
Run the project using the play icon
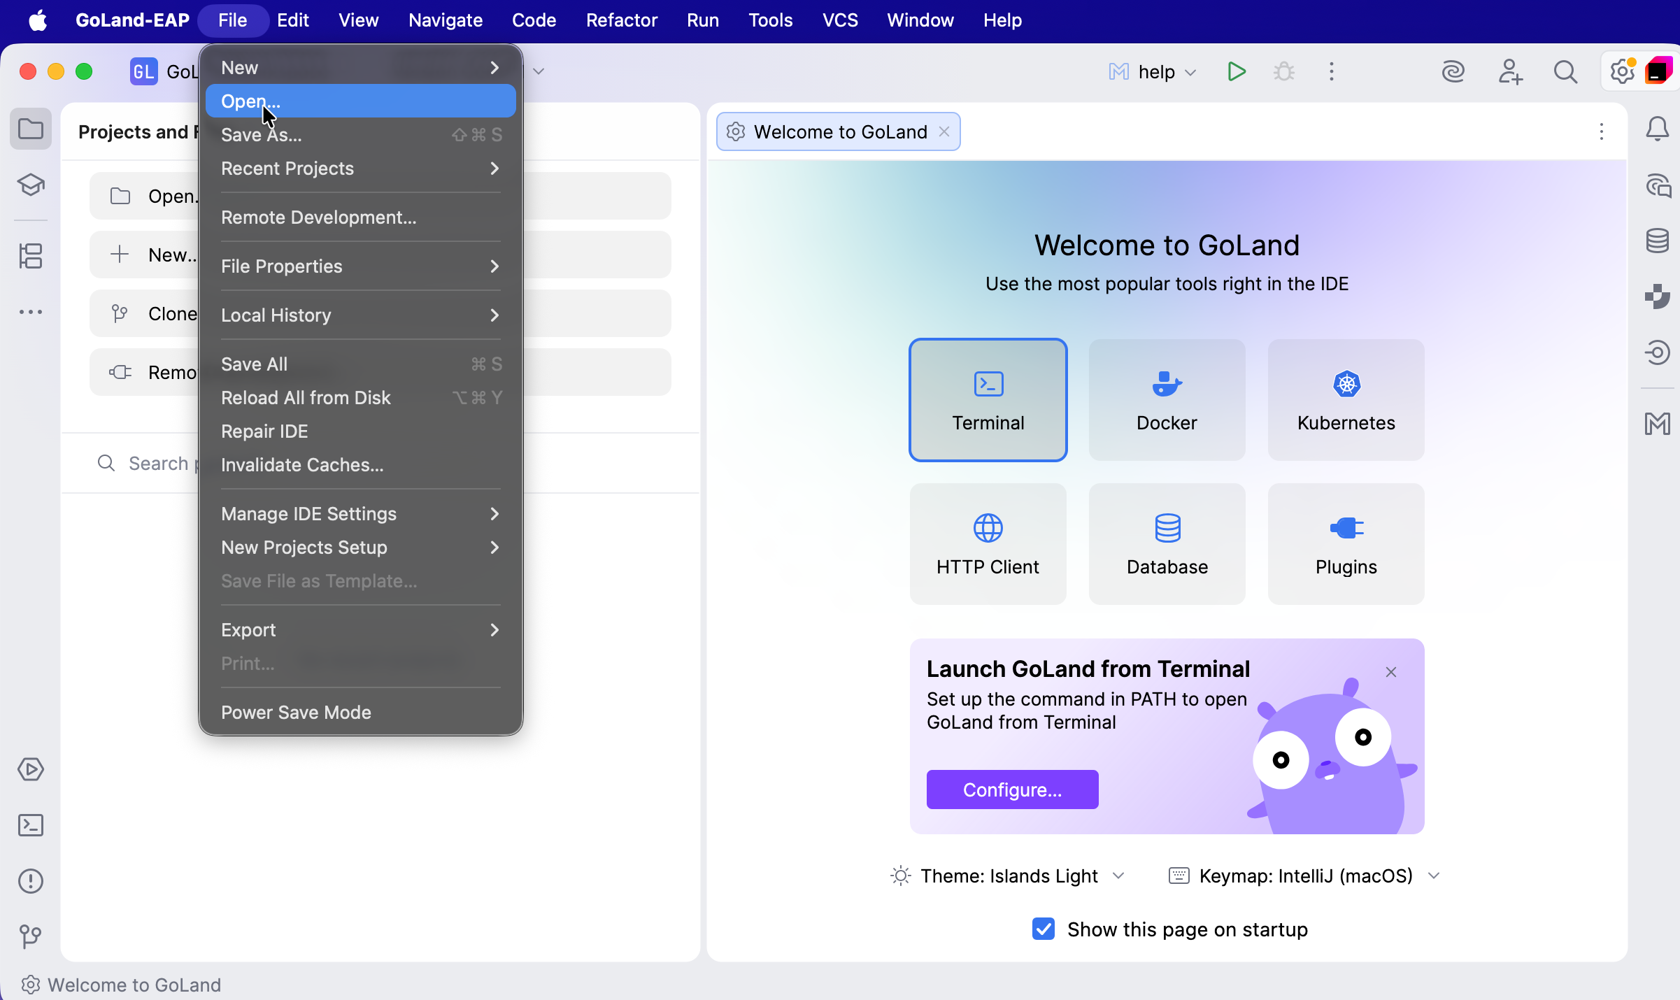pyautogui.click(x=1235, y=71)
